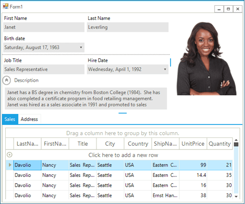The image size is (245, 204).
Task: Switch to the Address tab
Action: click(x=29, y=119)
